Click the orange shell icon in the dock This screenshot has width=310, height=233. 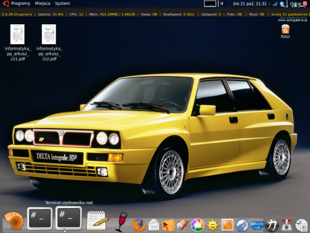pyautogui.click(x=14, y=221)
